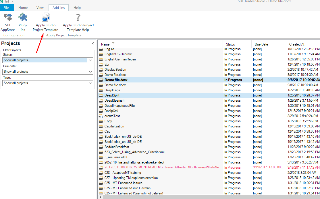Click the save icon in title bar
The height and width of the screenshot is (199, 320).
point(7,1)
